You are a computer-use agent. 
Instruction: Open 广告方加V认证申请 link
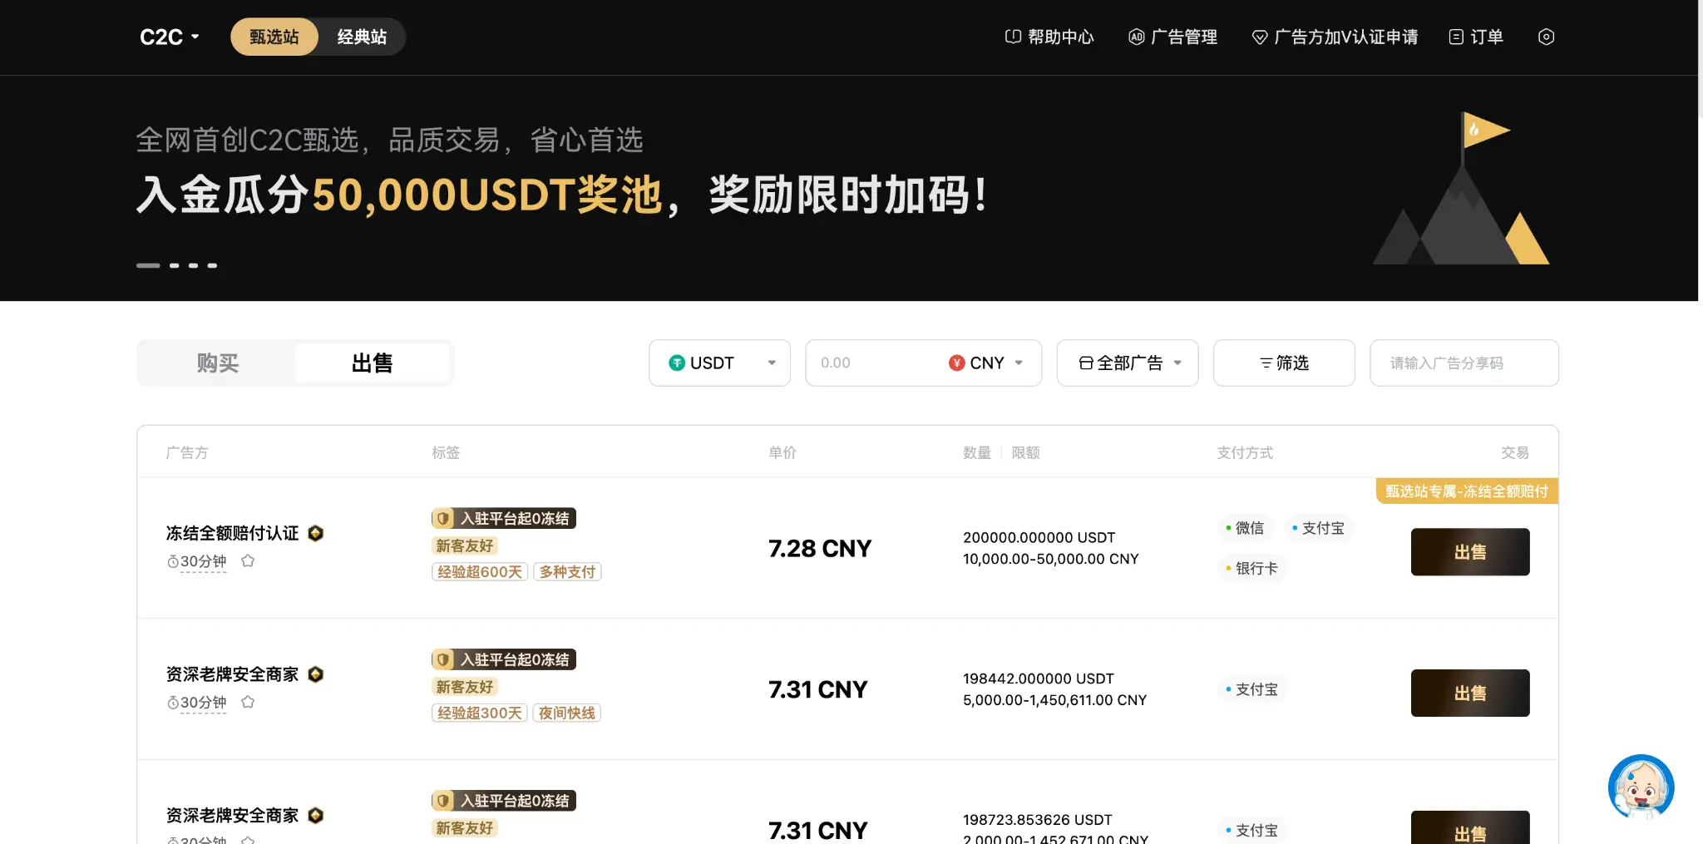point(1335,37)
